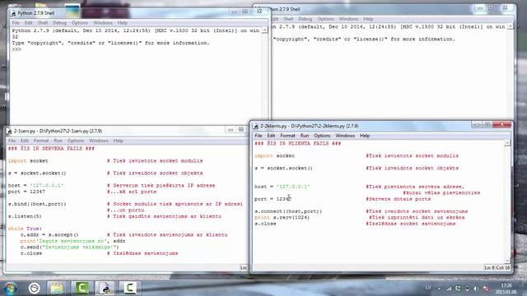The image size is (527, 296).
Task: Click the speaker volume tray icon
Action: click(x=476, y=289)
